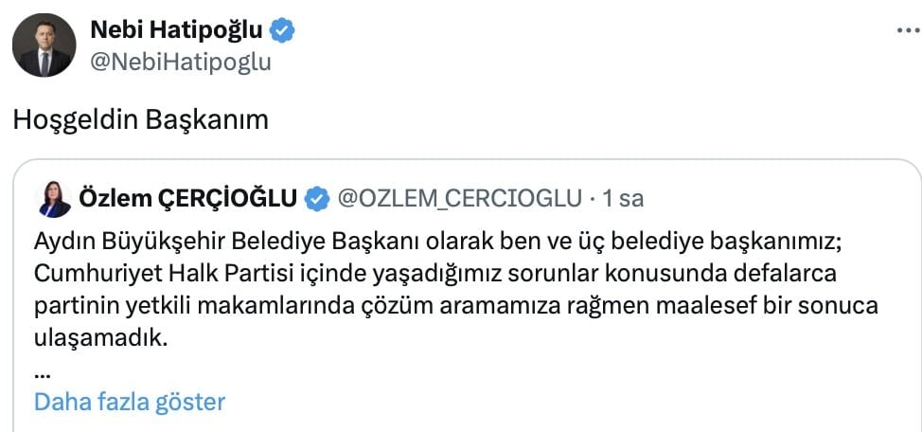
Task: Open the @OZLEM_CERCIOGLU handle
Action: (459, 199)
